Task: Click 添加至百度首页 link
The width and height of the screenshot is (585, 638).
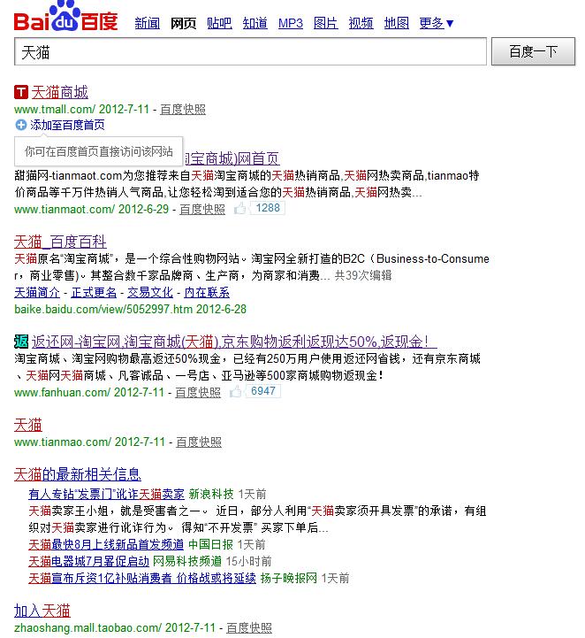Action: pos(67,126)
